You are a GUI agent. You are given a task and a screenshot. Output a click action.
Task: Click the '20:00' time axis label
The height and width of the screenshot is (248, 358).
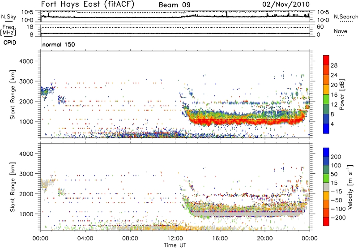pyautogui.click(x=265, y=239)
